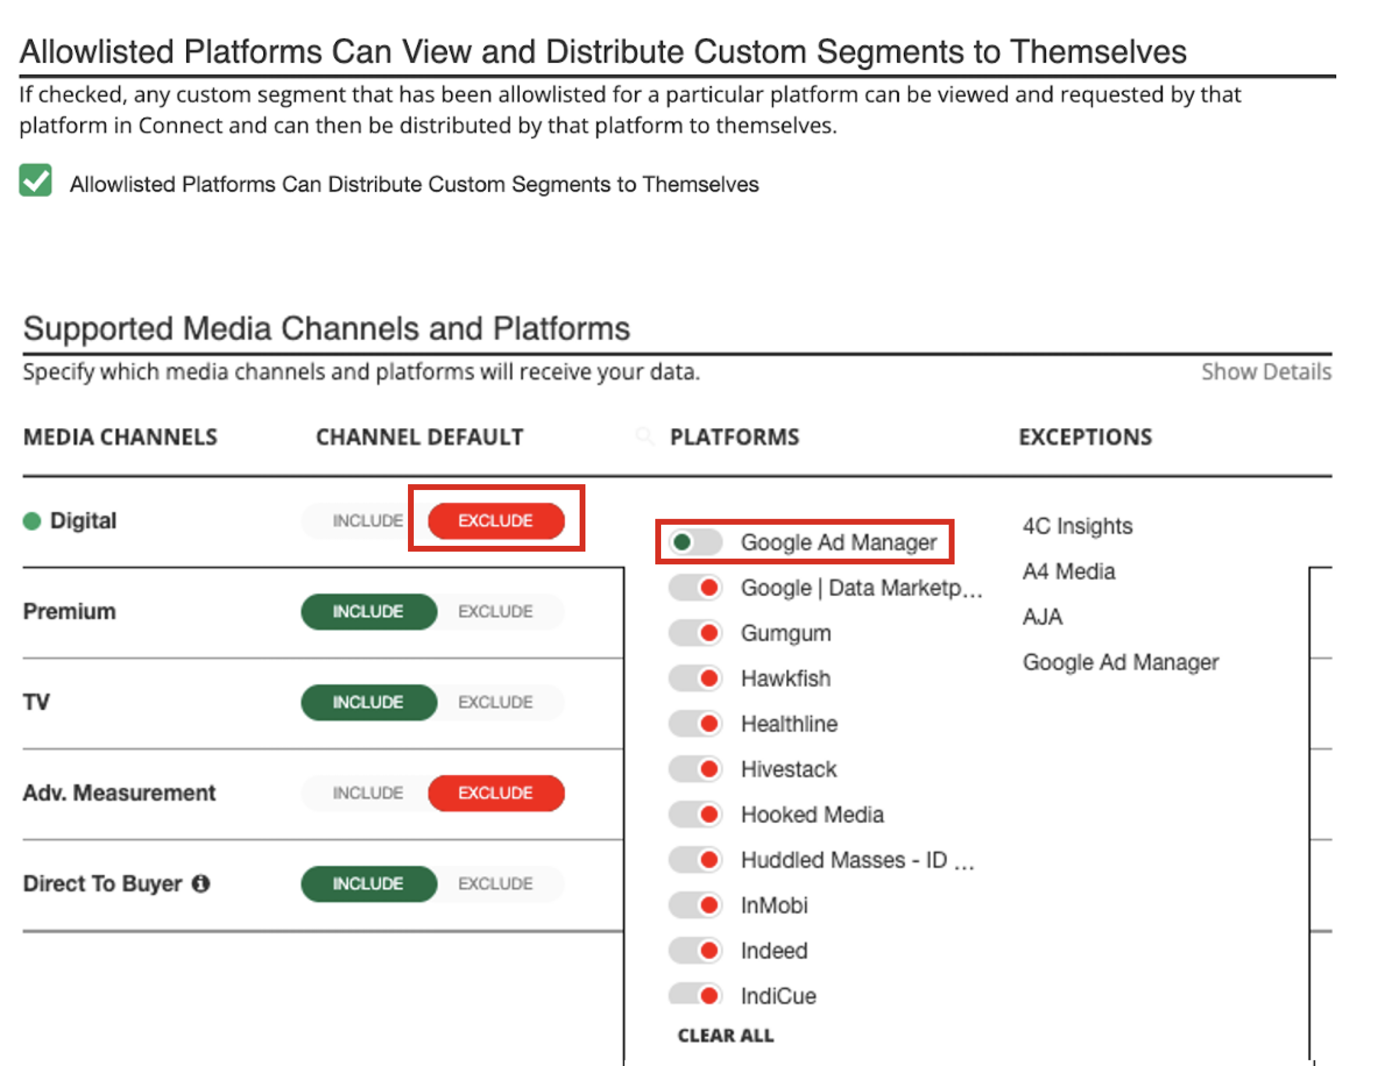Click the Gumgum platform name
The image size is (1392, 1066).
point(786,634)
